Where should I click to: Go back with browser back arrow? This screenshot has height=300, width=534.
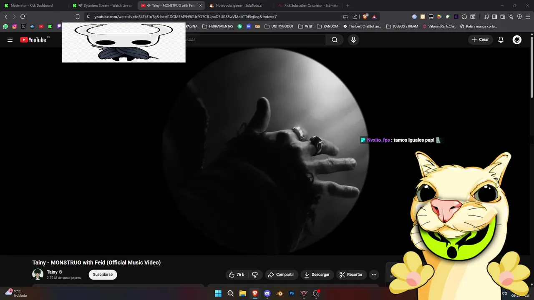(x=6, y=17)
